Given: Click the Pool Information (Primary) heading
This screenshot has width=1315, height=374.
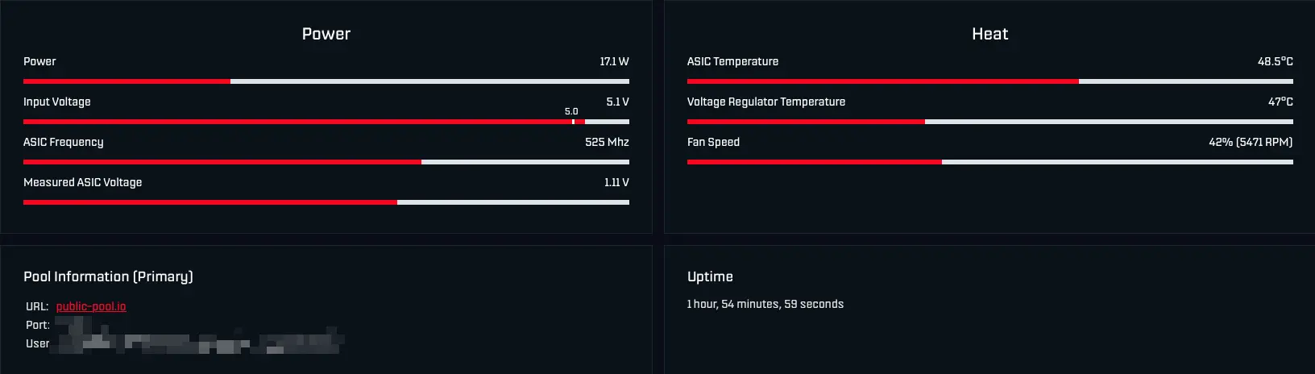Looking at the screenshot, I should [108, 276].
